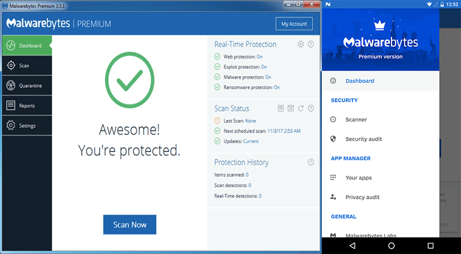Open the Settings section in the sidebar
This screenshot has width=461, height=254.
click(x=27, y=126)
